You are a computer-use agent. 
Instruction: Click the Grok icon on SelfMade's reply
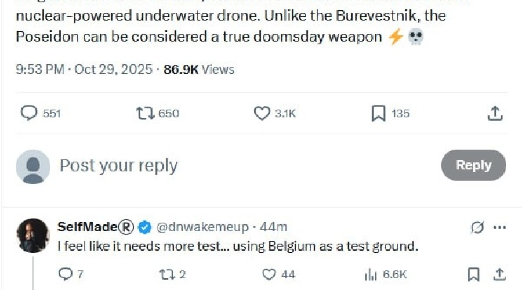click(x=477, y=227)
